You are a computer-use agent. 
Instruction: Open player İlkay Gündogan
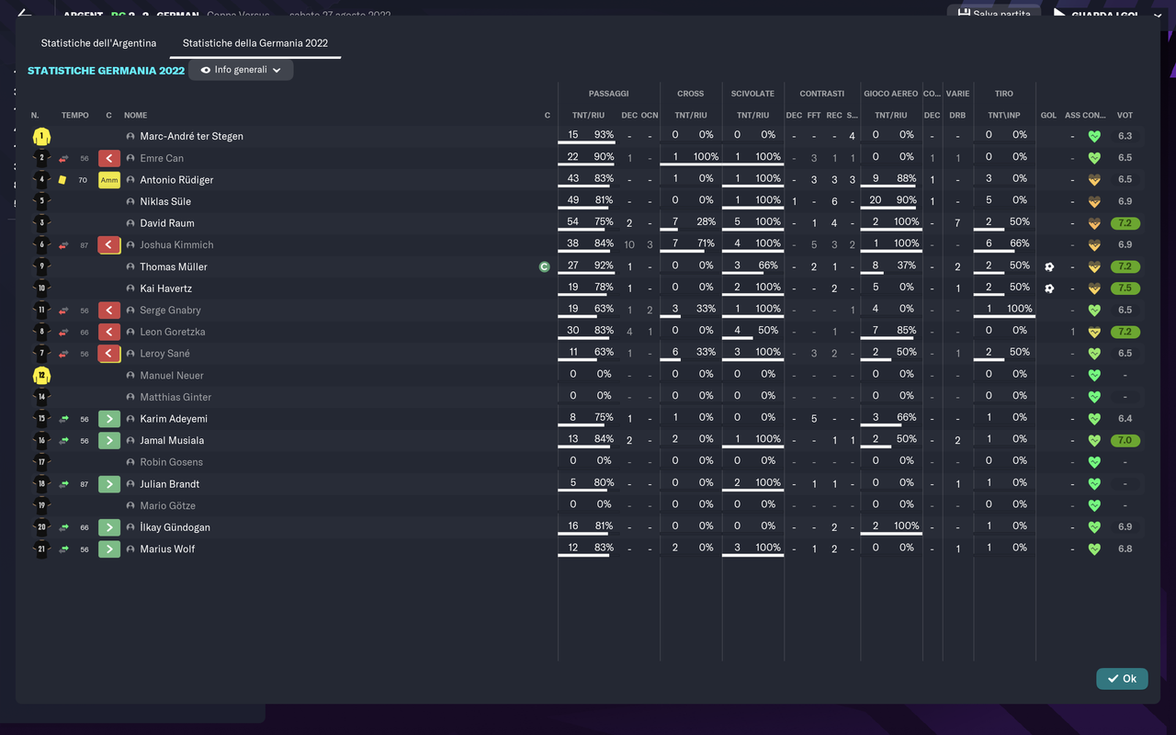(x=175, y=527)
